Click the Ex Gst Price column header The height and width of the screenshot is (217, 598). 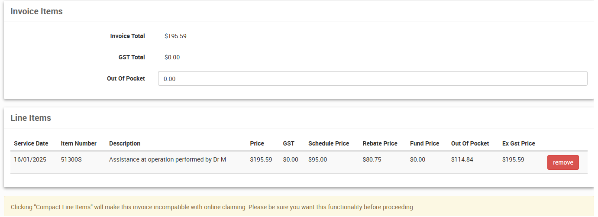(519, 143)
